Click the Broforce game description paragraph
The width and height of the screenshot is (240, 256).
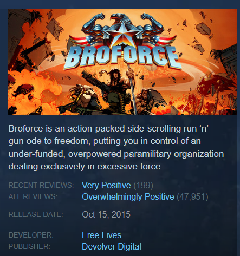point(116,147)
